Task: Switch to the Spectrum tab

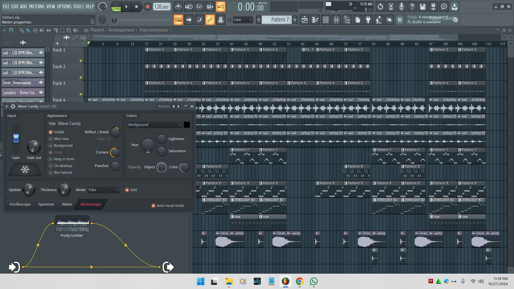Action: (46, 204)
